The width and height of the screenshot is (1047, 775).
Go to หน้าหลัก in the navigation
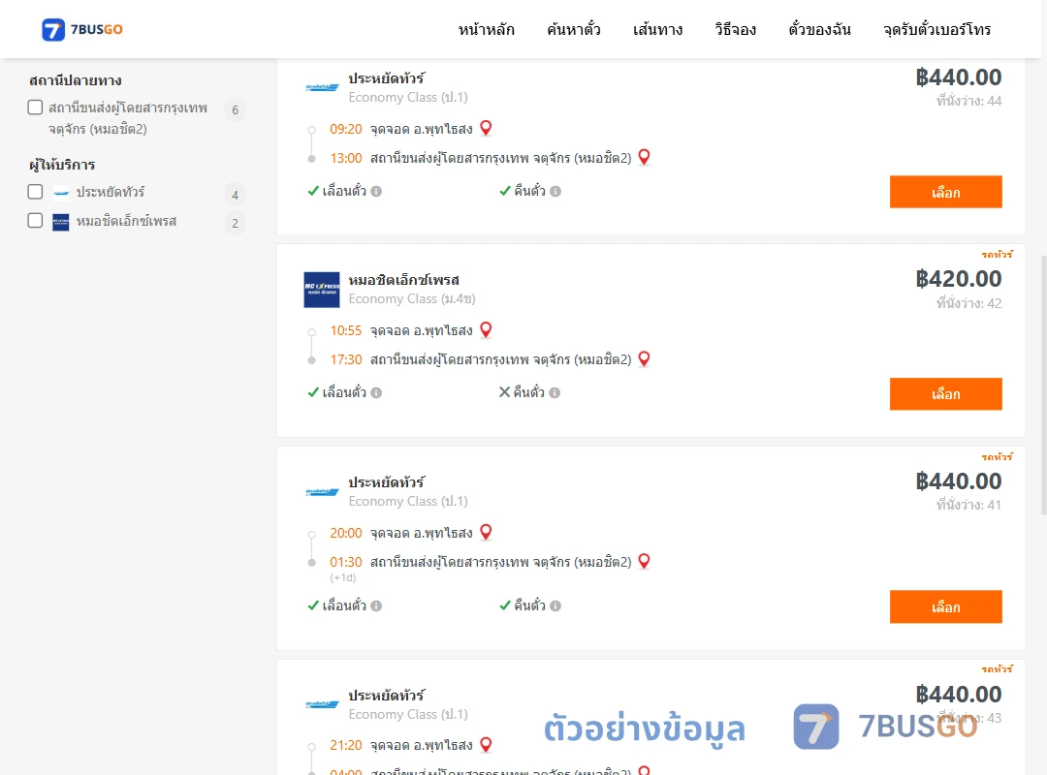pos(486,29)
